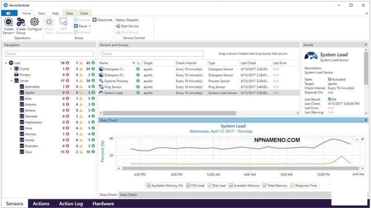Click the Deactivate button
The height and width of the screenshot is (208, 371).
click(102, 20)
